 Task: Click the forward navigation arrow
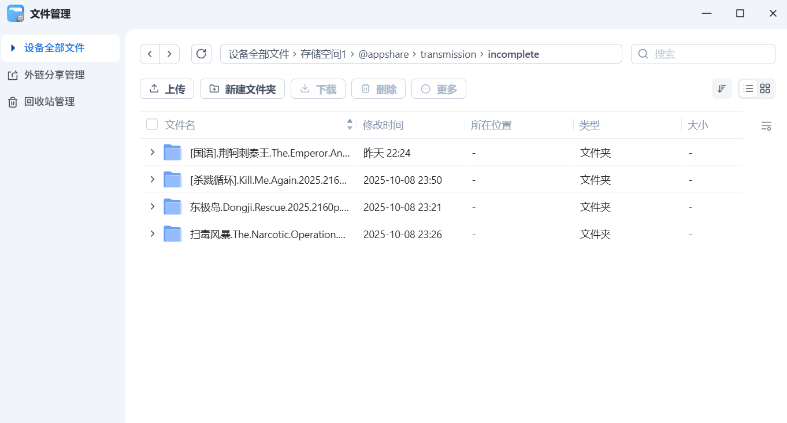[x=169, y=54]
